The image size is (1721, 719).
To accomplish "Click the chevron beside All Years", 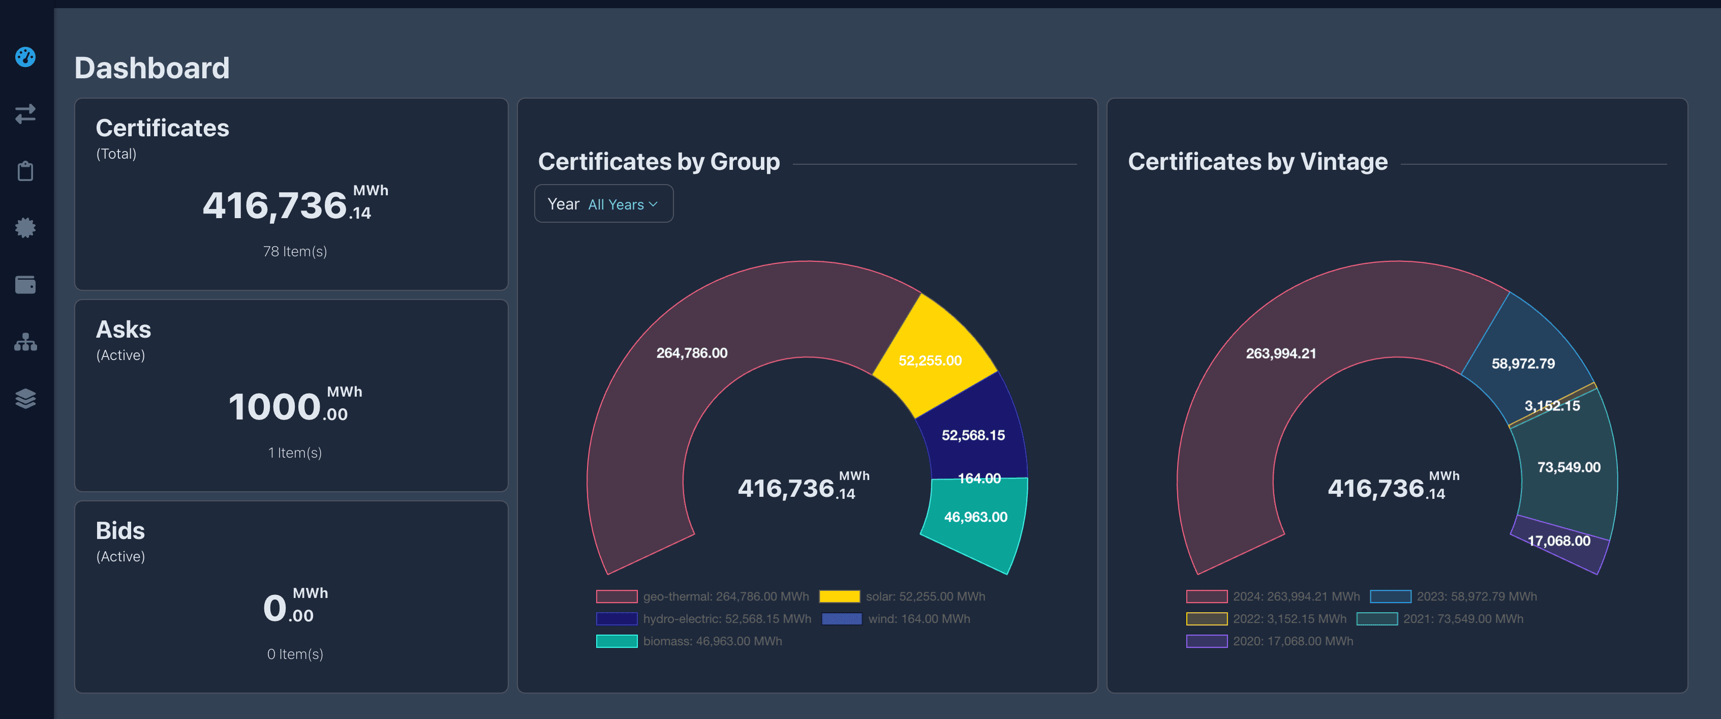I will [x=654, y=204].
